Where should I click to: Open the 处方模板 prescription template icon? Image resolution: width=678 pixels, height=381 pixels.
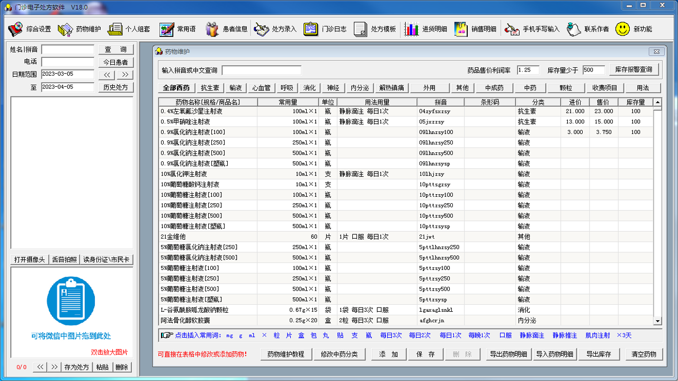coord(374,29)
